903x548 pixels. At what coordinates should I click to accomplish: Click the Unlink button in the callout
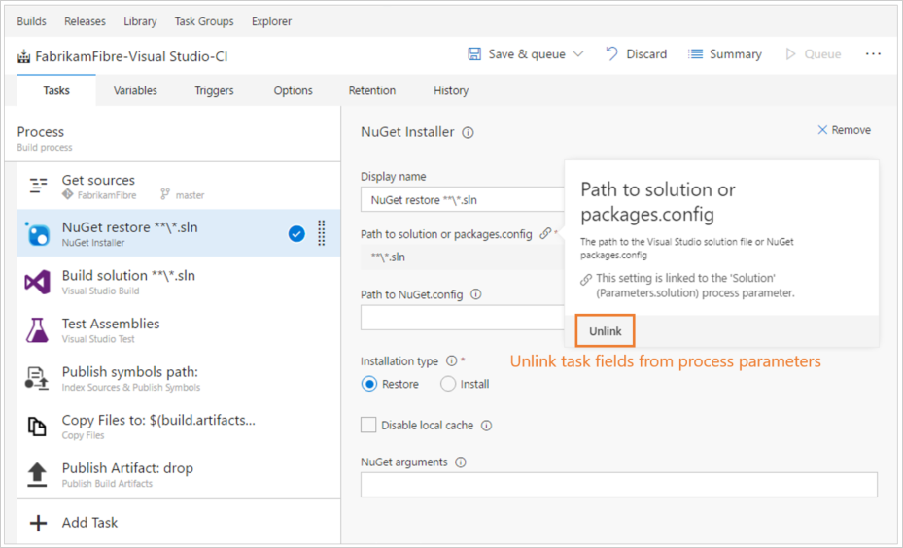click(x=605, y=331)
